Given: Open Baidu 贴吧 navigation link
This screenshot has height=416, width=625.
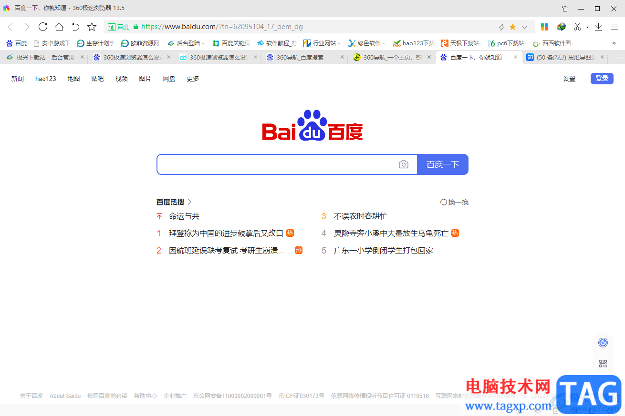Looking at the screenshot, I should pos(97,79).
